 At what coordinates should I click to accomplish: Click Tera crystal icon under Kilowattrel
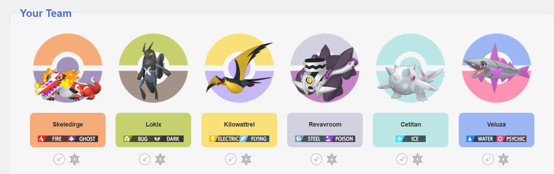(246, 159)
